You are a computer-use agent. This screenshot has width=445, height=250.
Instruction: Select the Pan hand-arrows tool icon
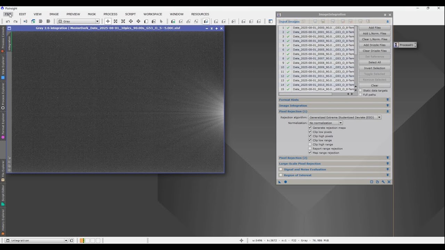tap(138, 22)
